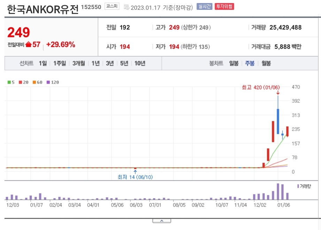Click the 거래량 volume legend label

tap(304, 186)
